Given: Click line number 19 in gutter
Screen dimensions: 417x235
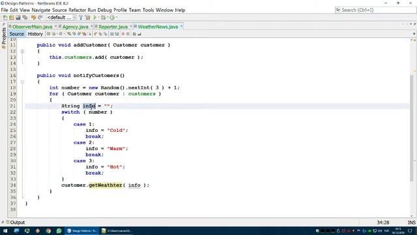Looking at the screenshot, I should tap(13, 94).
